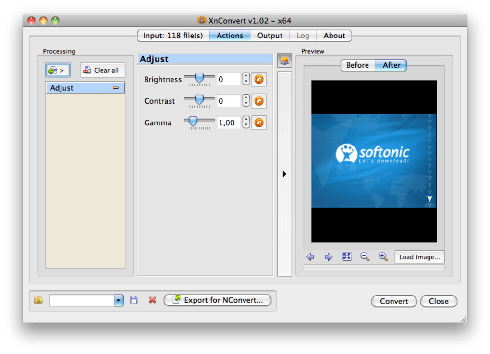Show next preview image arrow
Viewport: 490px width, 354px height.
[x=329, y=257]
